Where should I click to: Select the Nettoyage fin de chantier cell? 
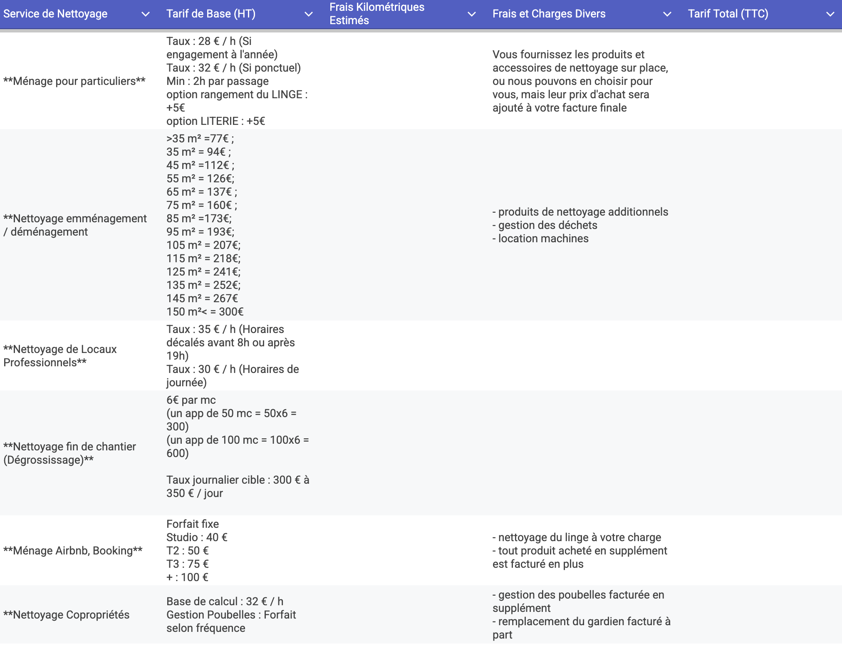(69, 453)
